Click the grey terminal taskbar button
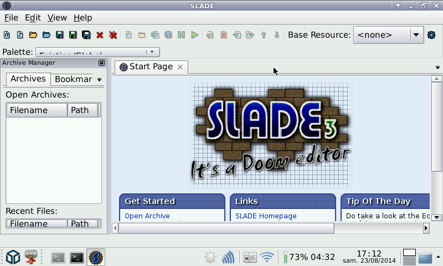443x266 pixels. coord(58,258)
